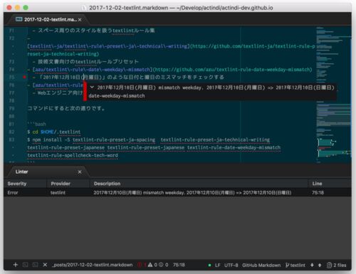The width and height of the screenshot is (356, 274).
Task: Sort linter results by Provider column
Action: [x=61, y=184]
